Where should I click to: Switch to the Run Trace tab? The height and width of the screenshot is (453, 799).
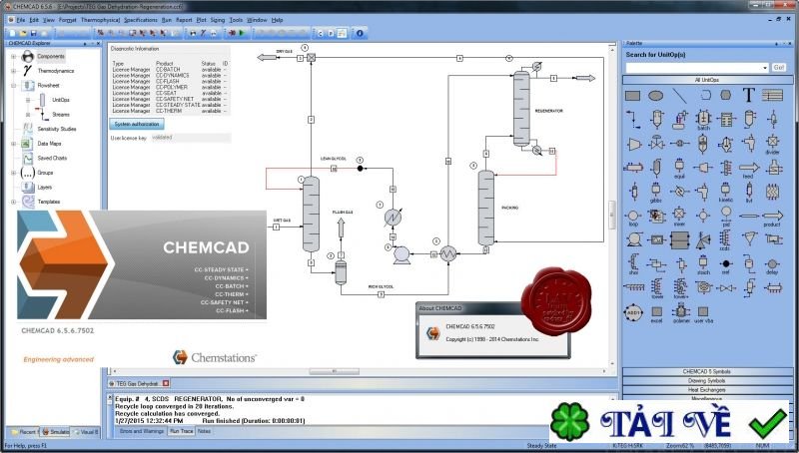[182, 431]
